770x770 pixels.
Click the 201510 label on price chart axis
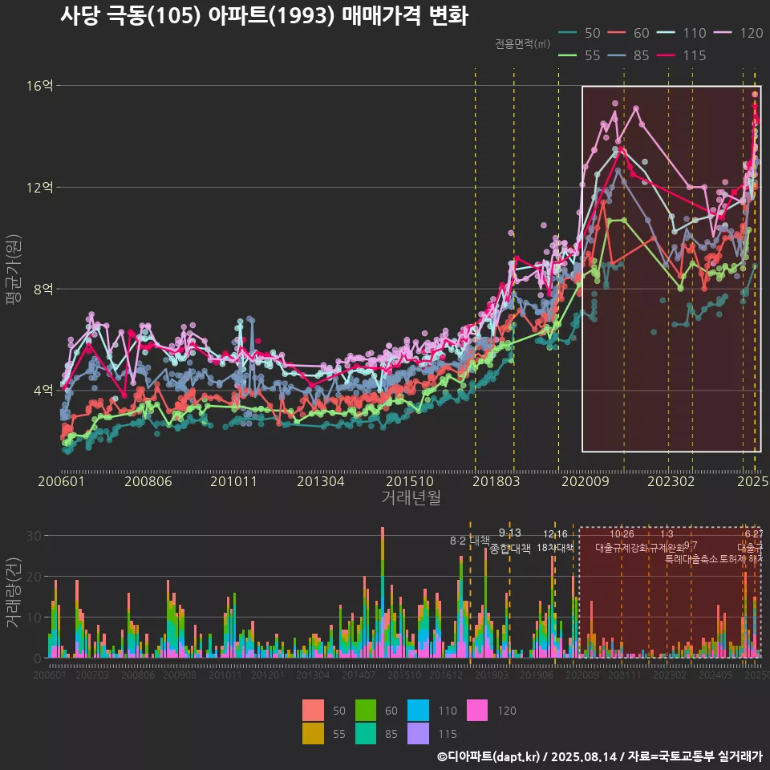(410, 481)
